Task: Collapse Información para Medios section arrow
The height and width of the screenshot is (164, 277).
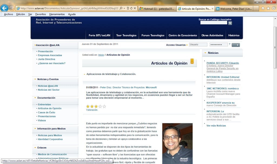Action: tap(35, 129)
